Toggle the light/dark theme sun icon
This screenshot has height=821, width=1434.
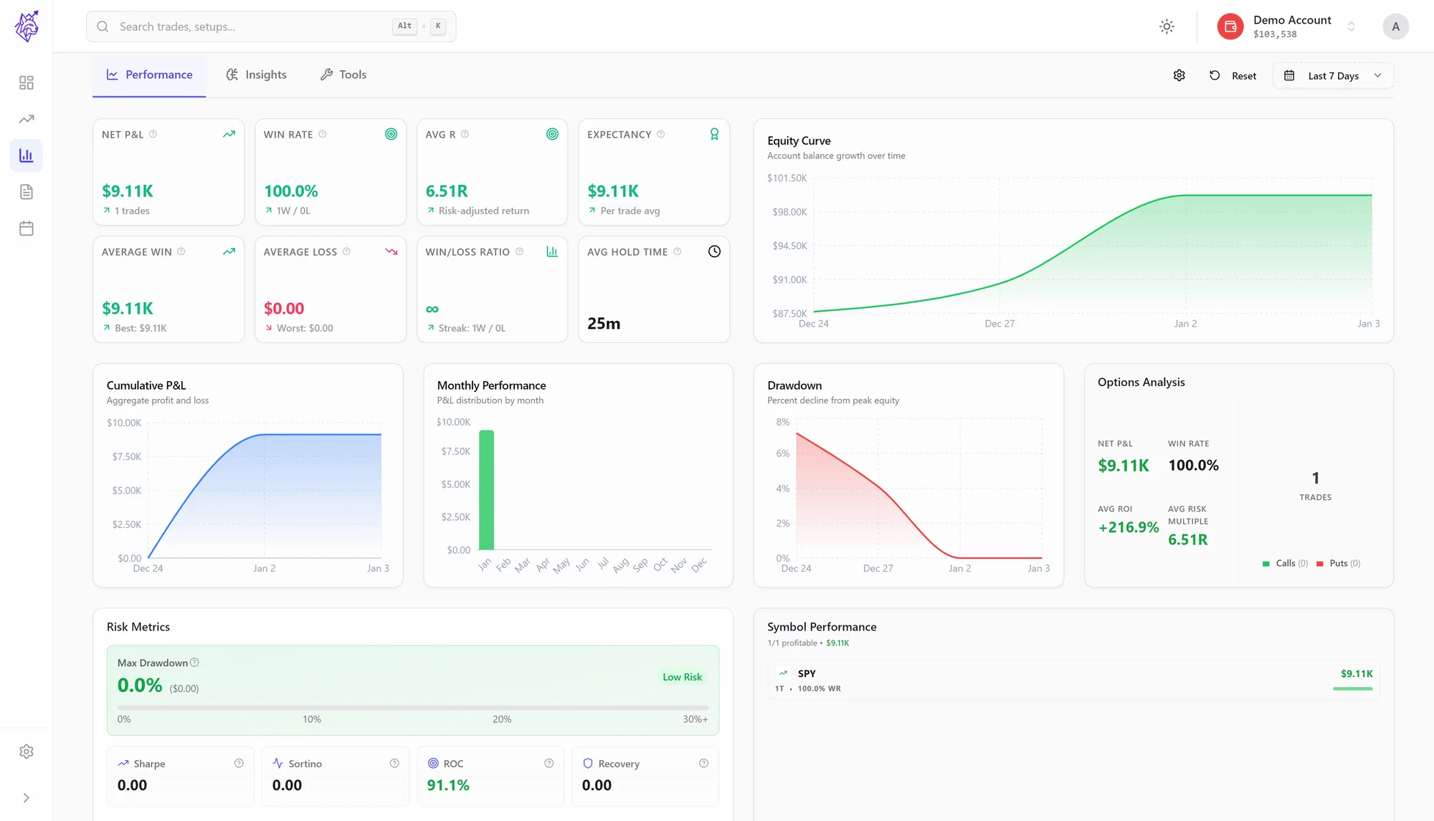pos(1167,27)
